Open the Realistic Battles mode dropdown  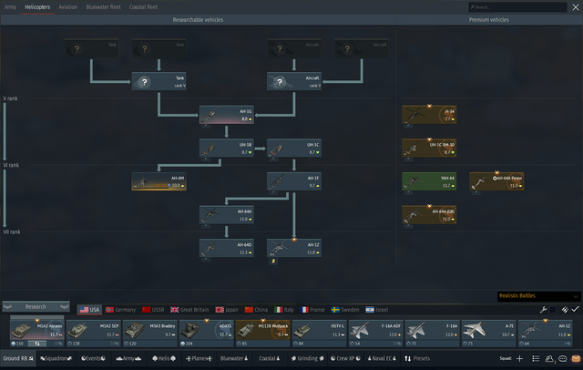point(538,296)
